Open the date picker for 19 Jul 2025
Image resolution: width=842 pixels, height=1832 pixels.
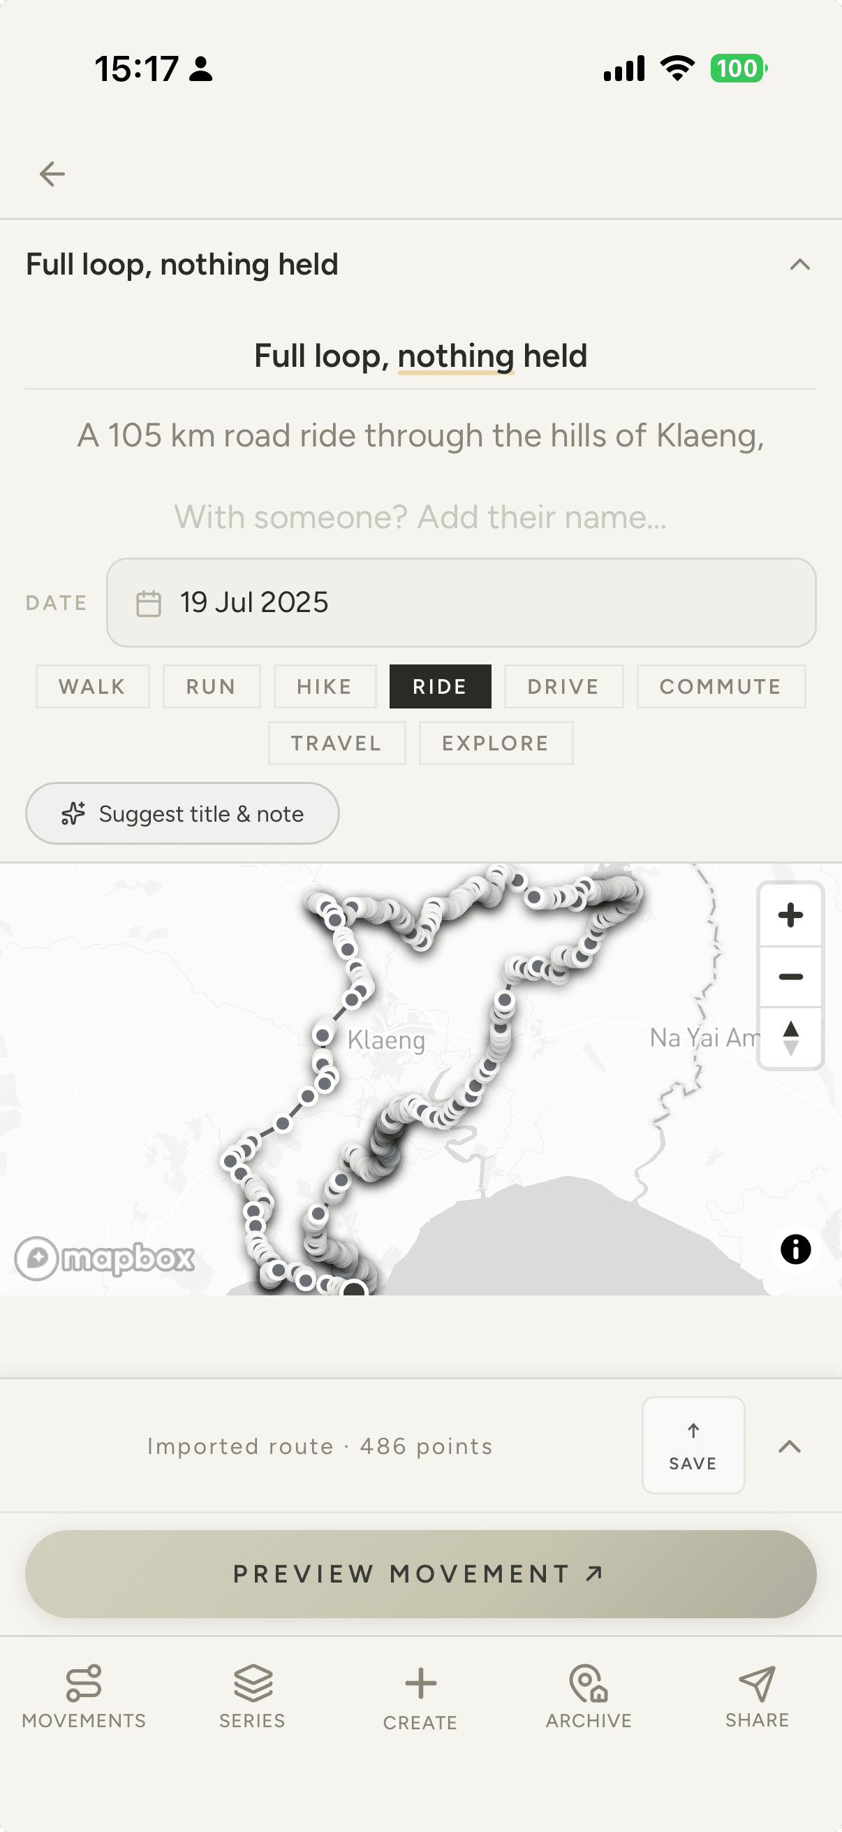(461, 602)
